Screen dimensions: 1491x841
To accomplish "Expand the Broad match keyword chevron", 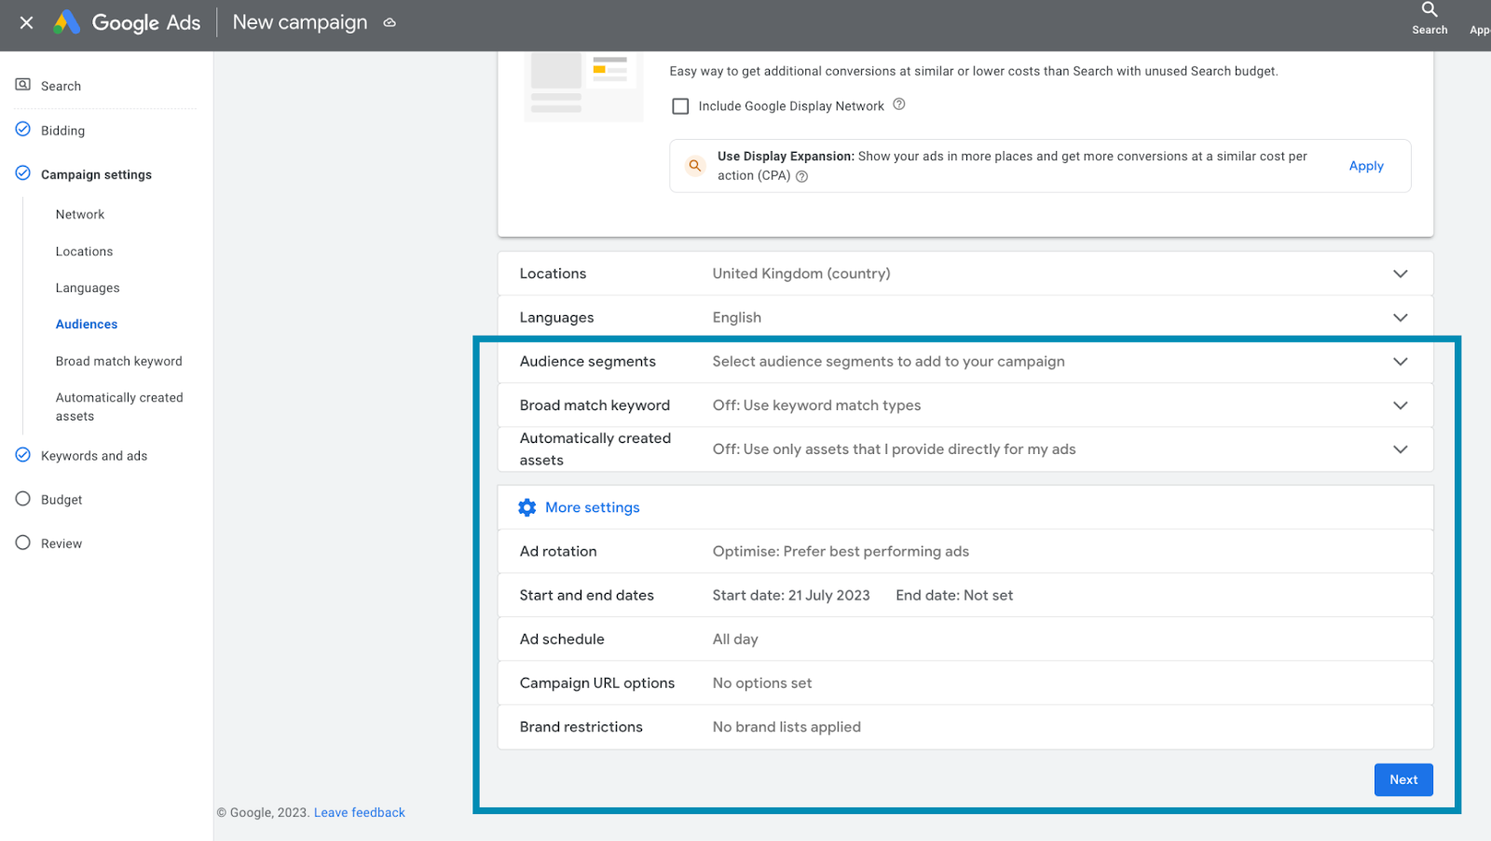I will coord(1400,406).
